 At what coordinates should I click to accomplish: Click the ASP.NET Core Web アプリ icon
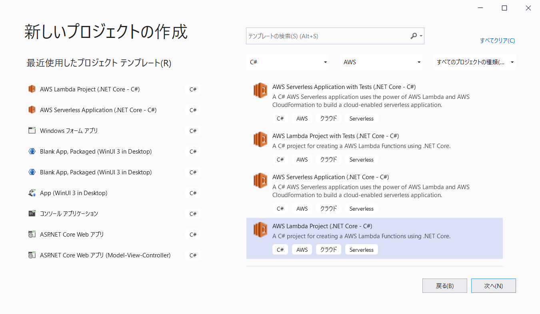point(32,234)
